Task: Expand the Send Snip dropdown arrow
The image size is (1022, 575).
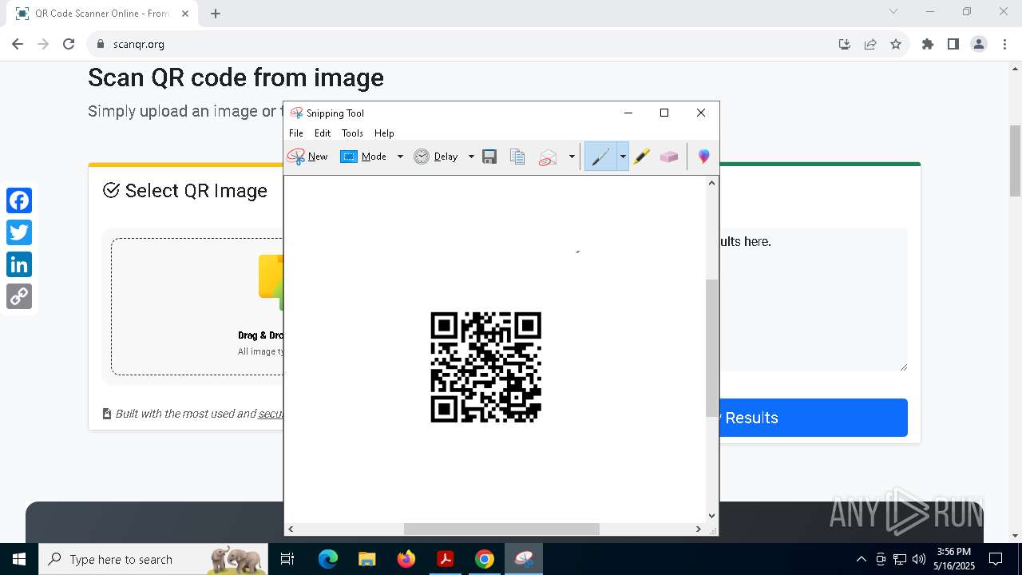Action: 572,157
